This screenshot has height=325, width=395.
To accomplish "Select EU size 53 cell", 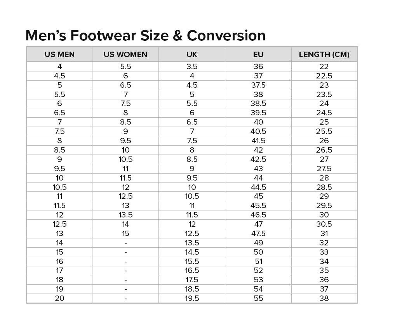I will tap(258, 280).
